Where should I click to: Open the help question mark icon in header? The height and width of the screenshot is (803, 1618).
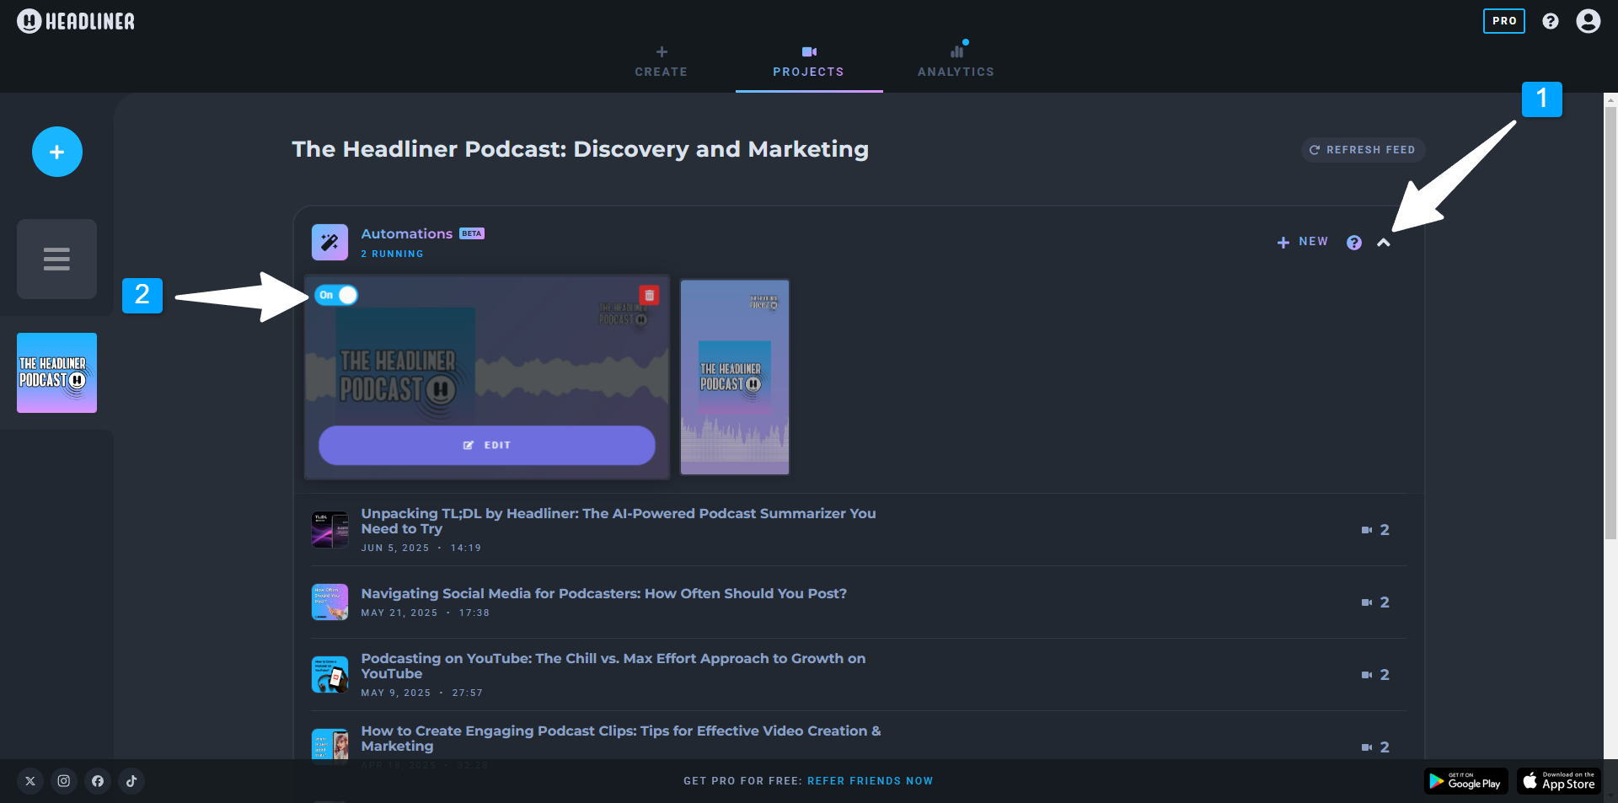click(x=1550, y=21)
